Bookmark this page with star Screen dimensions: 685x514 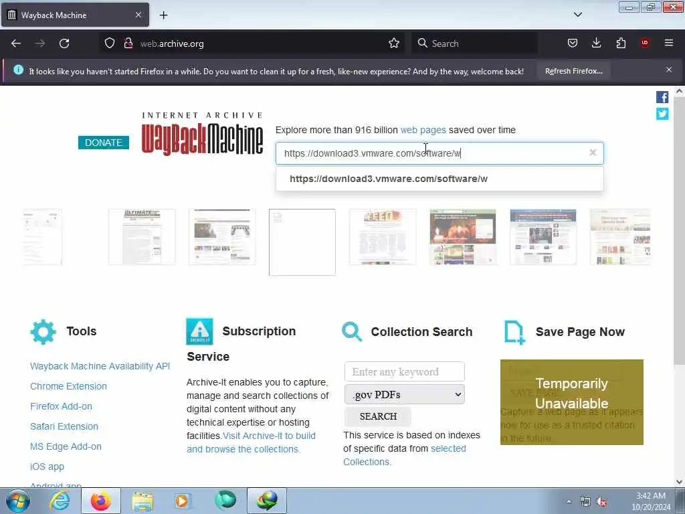(393, 44)
